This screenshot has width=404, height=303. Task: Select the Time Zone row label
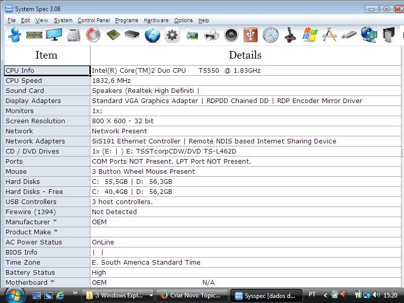click(x=47, y=262)
